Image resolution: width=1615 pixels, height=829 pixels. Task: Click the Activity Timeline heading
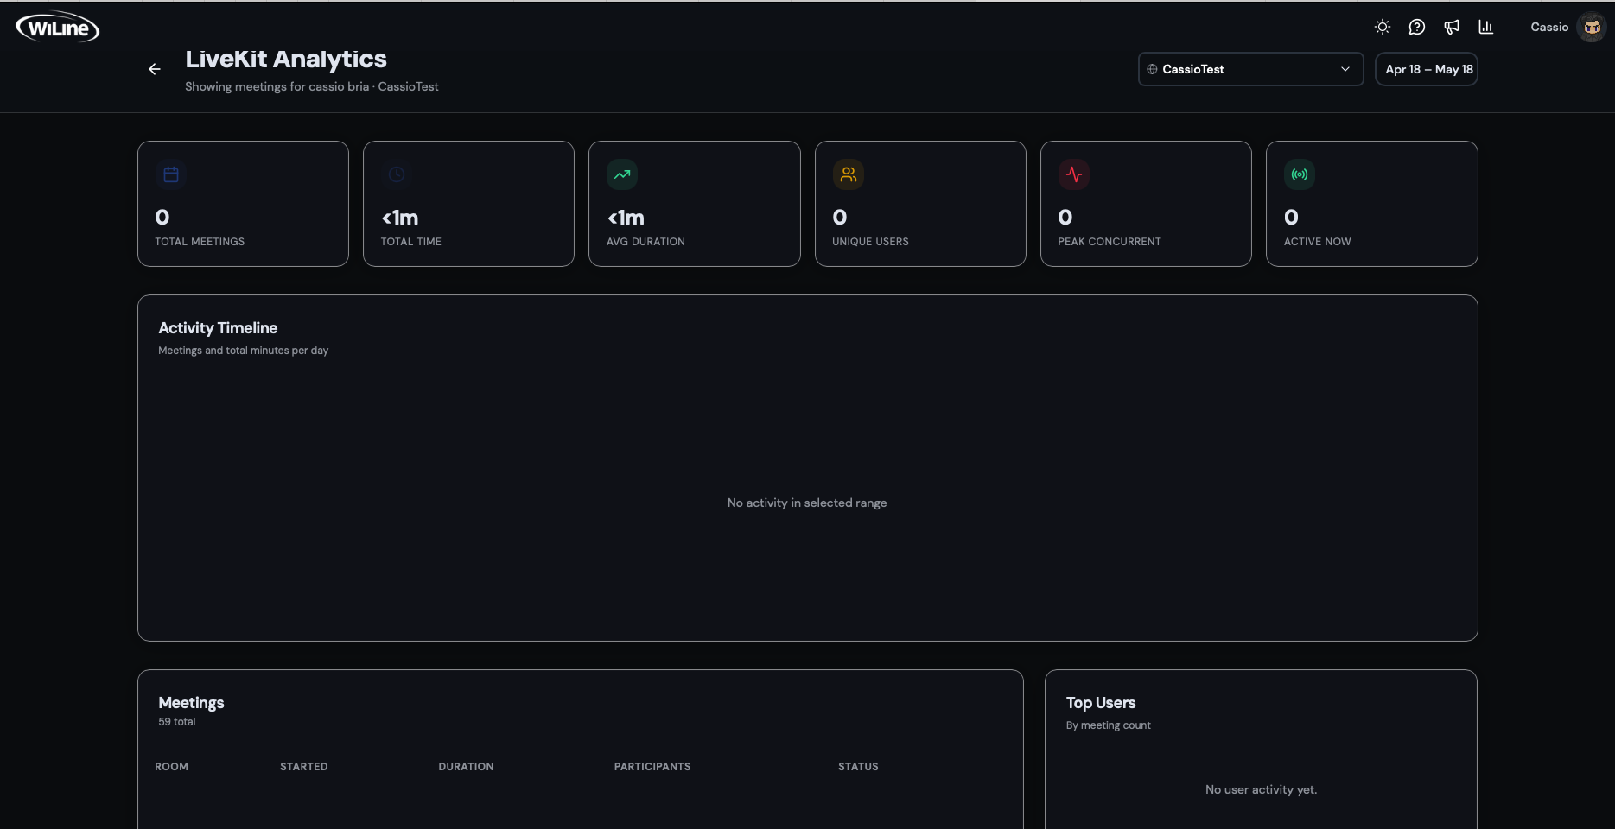pyautogui.click(x=218, y=328)
